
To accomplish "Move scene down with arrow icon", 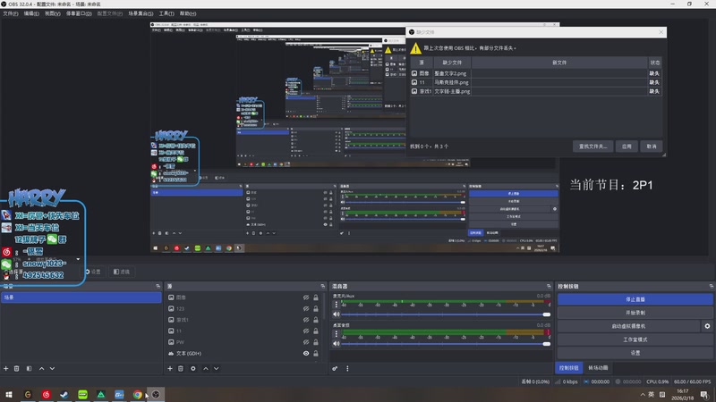I will [x=52, y=368].
